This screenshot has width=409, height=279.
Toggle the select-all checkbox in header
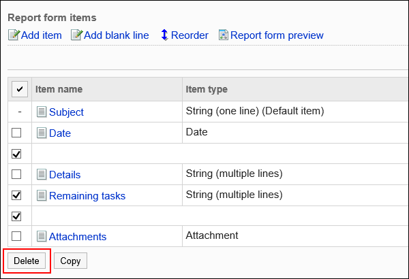(20, 89)
